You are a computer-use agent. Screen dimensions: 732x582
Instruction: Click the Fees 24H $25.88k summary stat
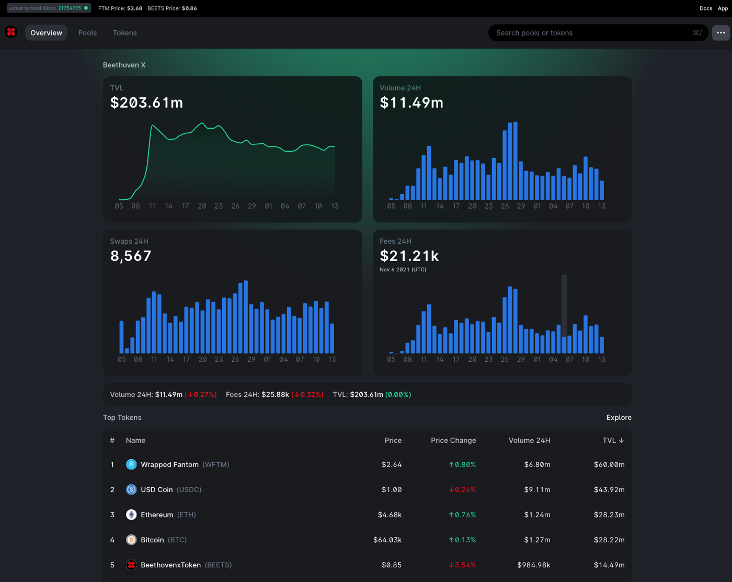coord(274,394)
